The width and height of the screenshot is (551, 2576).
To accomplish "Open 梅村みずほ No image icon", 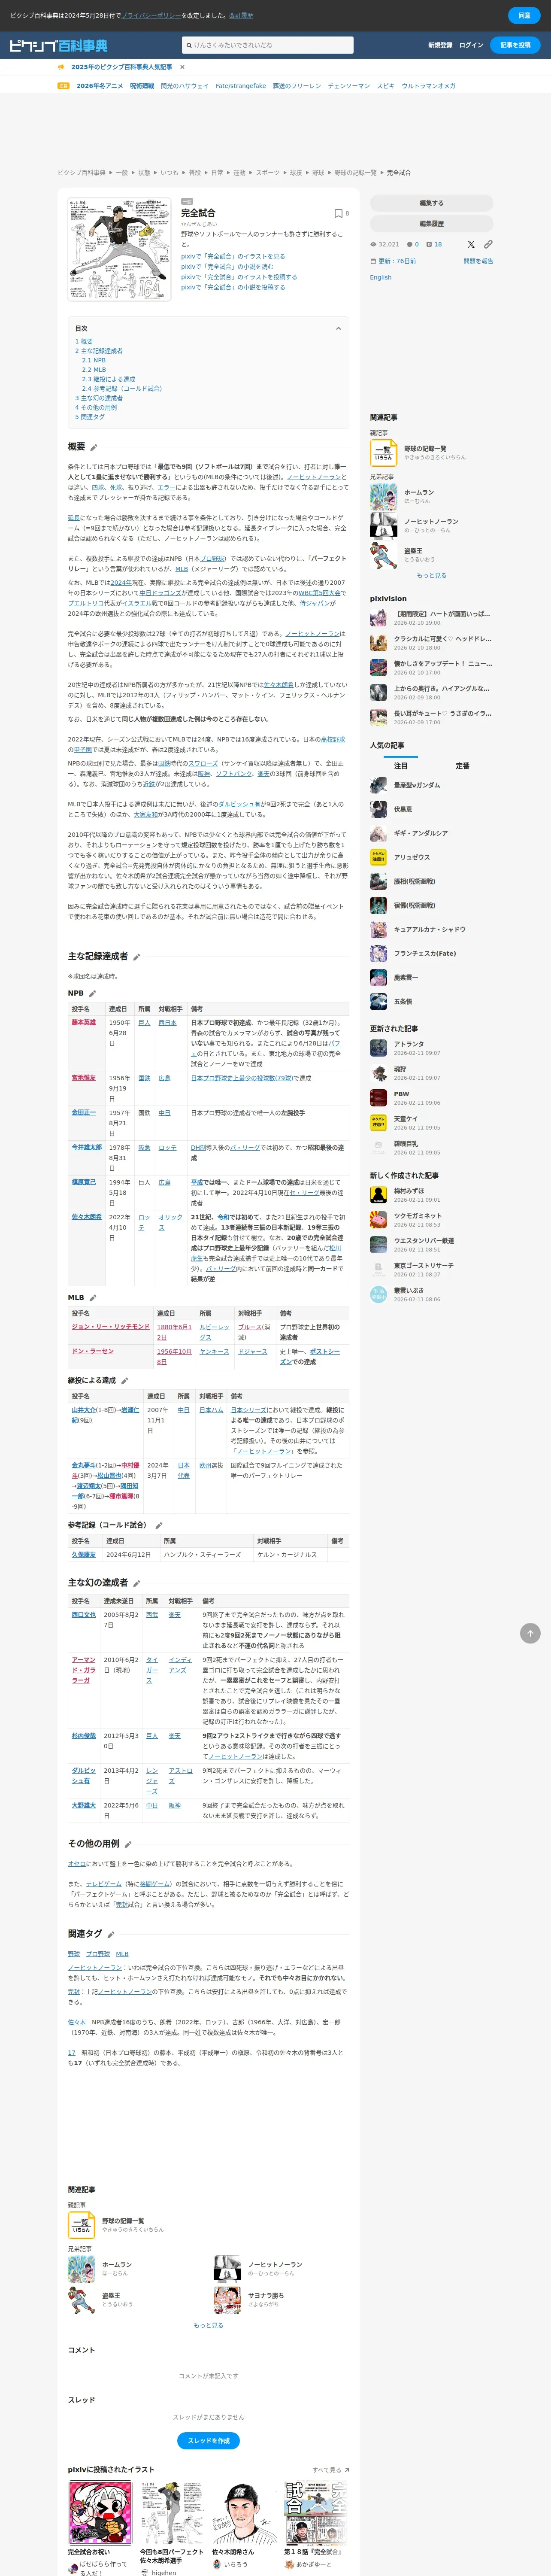I will tap(378, 1194).
